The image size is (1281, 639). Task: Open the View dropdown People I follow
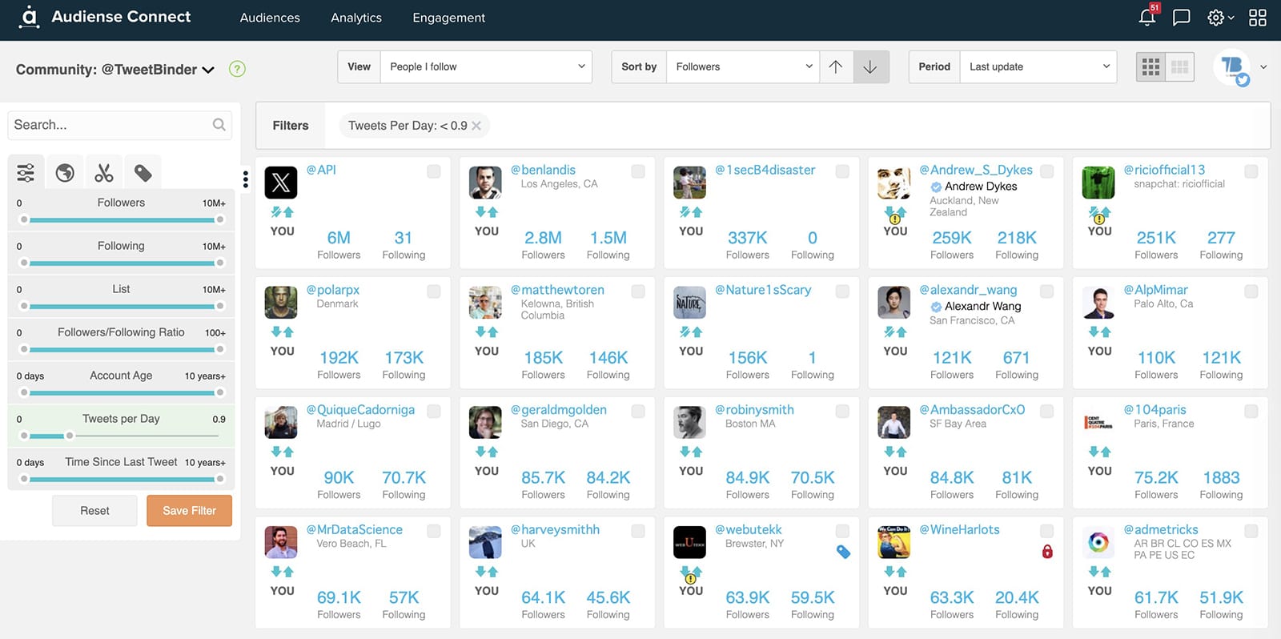pos(486,67)
